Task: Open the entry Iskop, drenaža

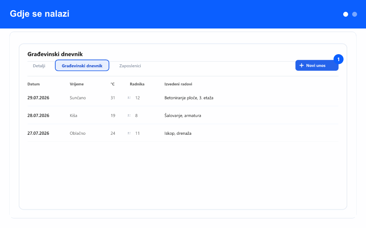Action: click(x=178, y=133)
